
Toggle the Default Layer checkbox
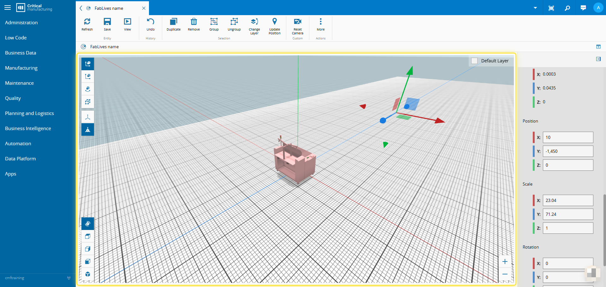coord(474,61)
